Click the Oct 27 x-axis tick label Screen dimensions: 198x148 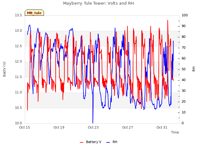(127, 127)
